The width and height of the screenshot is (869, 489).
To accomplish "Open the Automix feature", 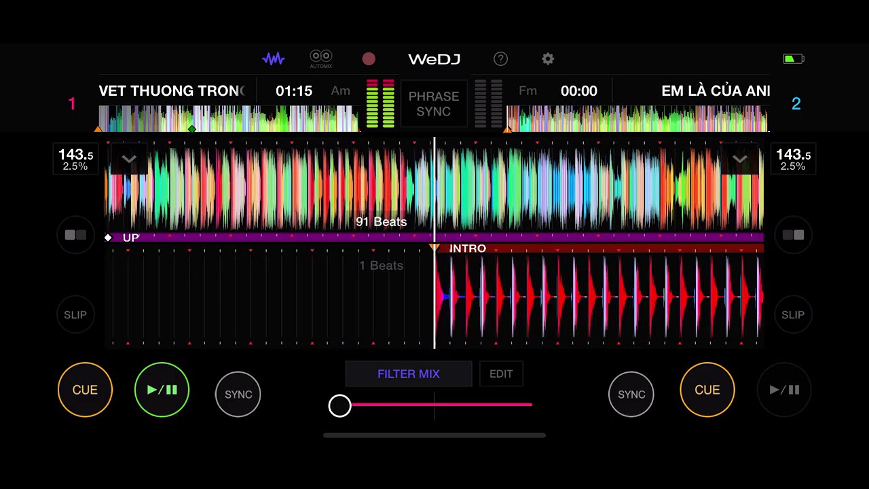I will pyautogui.click(x=321, y=59).
